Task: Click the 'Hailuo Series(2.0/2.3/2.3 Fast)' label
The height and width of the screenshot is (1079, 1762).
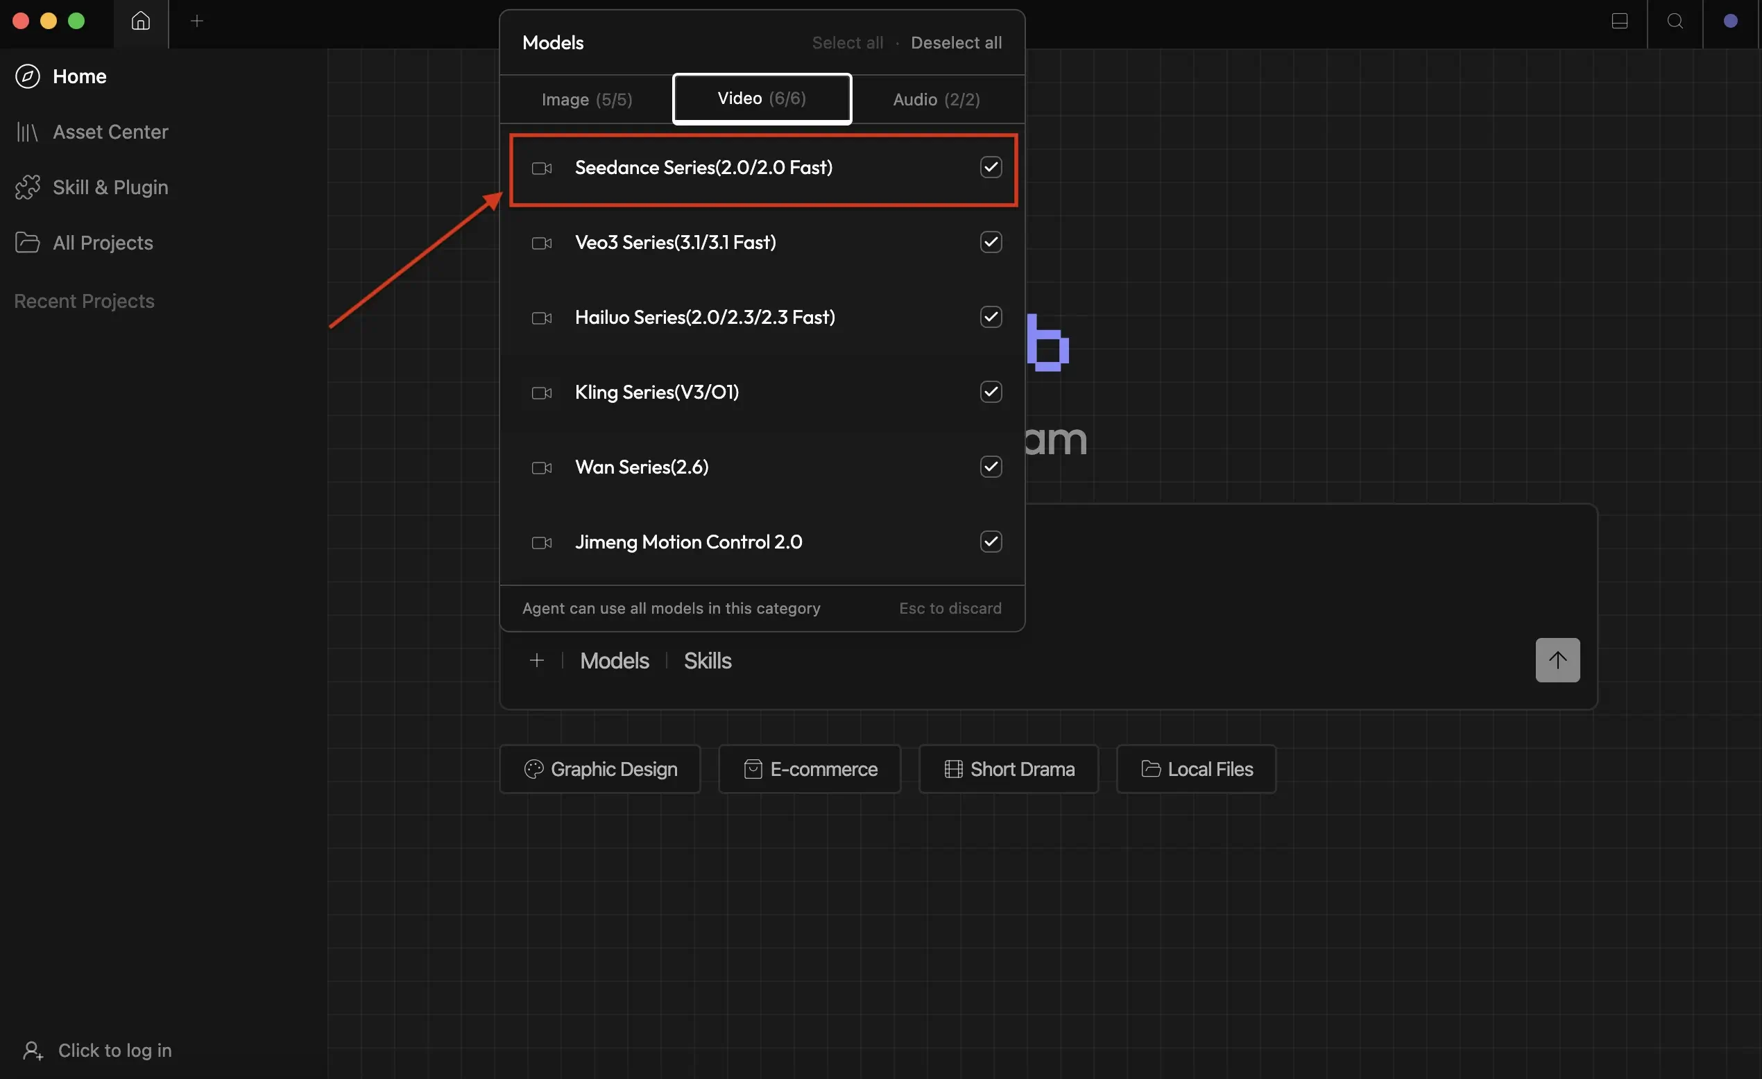Action: click(705, 317)
